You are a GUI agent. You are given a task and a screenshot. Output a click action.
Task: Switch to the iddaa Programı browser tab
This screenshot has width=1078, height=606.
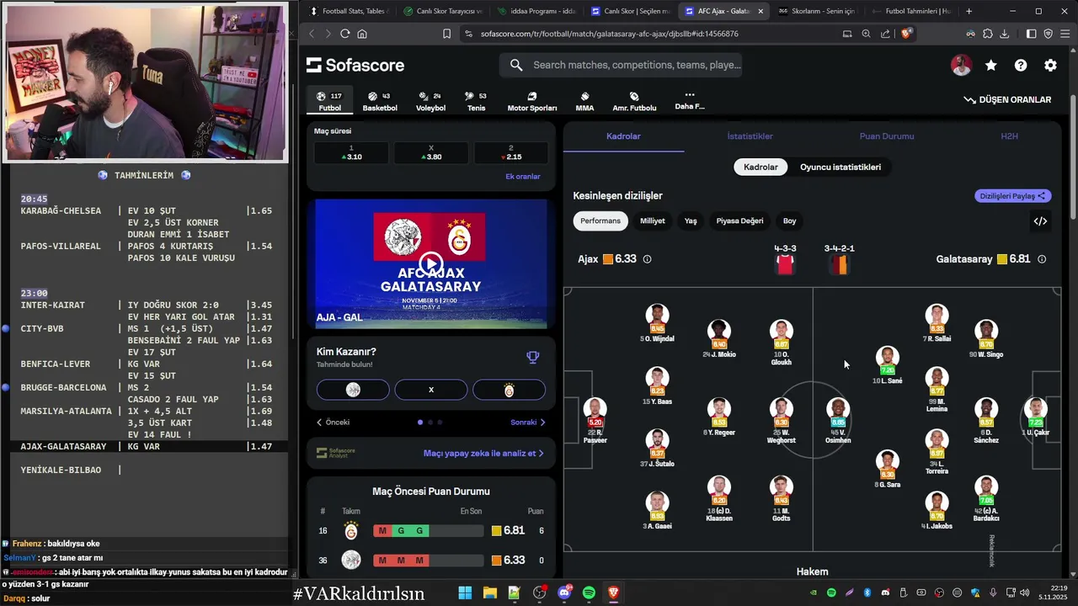[536, 11]
